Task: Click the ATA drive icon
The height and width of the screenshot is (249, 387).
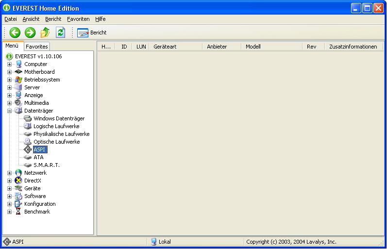Action: [28, 157]
